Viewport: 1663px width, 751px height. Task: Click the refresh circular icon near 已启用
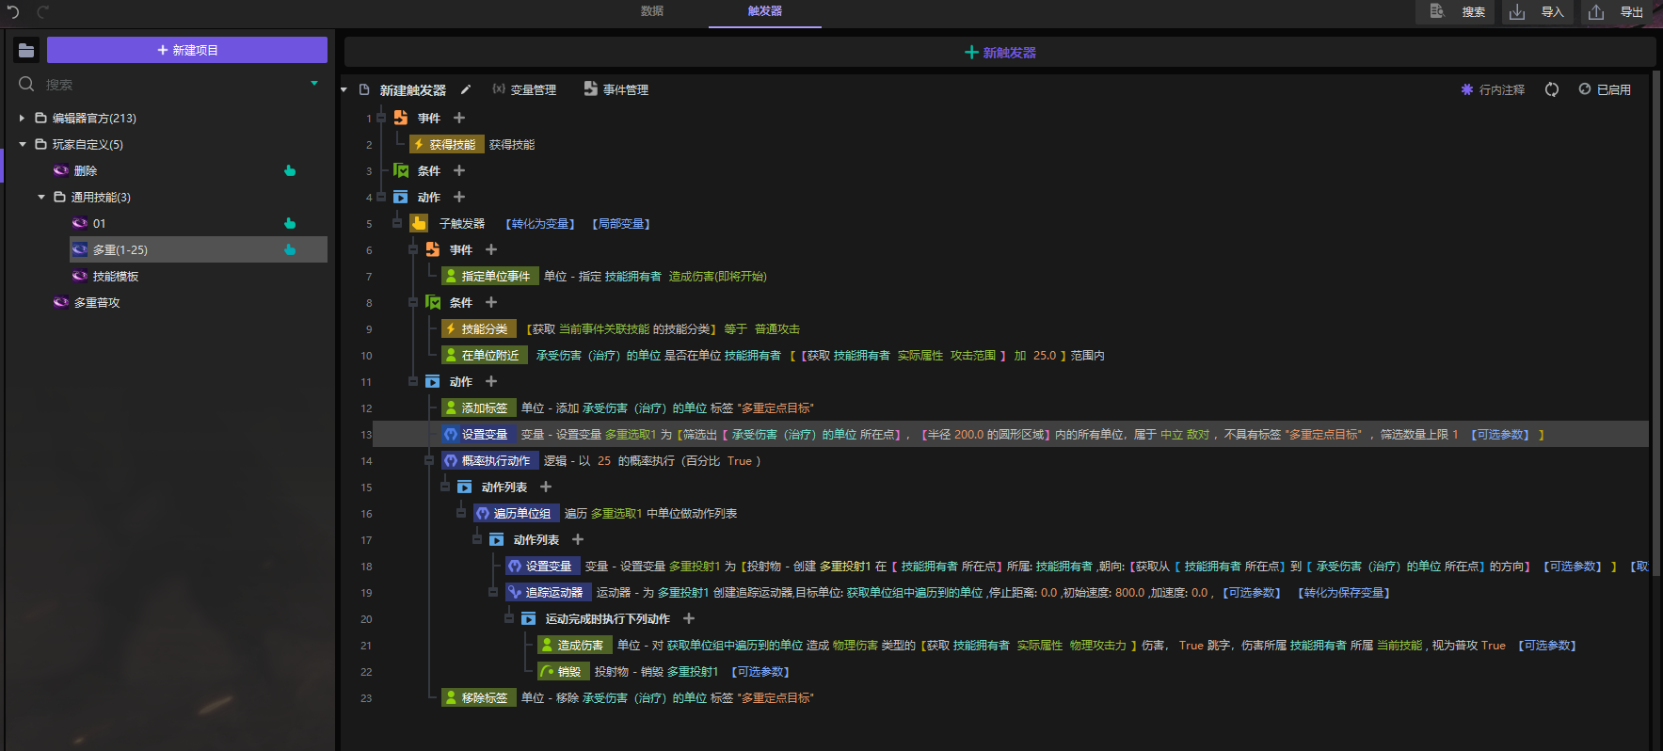(1552, 89)
